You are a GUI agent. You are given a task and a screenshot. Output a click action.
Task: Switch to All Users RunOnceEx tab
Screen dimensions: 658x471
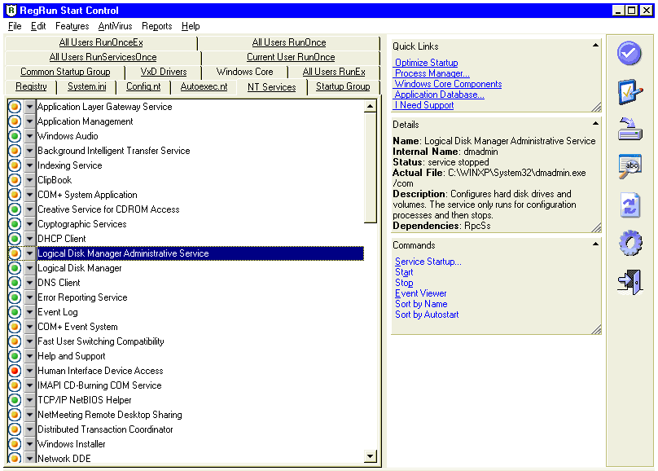(101, 42)
